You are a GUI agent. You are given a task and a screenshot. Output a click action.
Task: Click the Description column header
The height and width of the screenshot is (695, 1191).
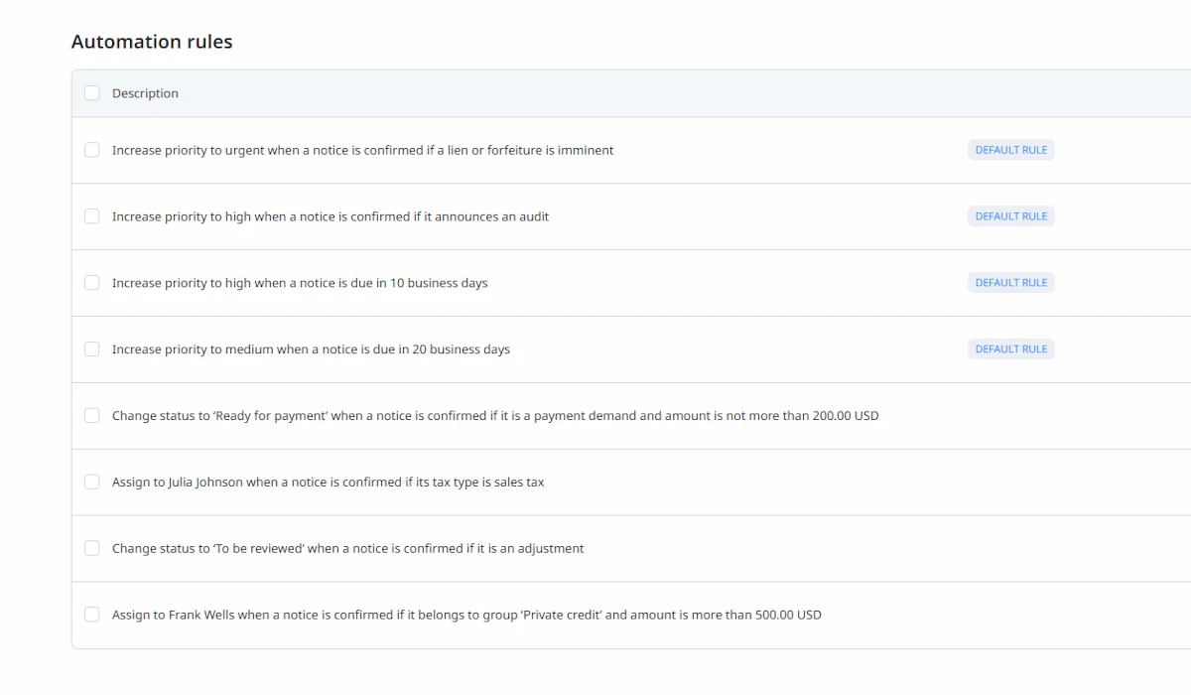point(145,93)
